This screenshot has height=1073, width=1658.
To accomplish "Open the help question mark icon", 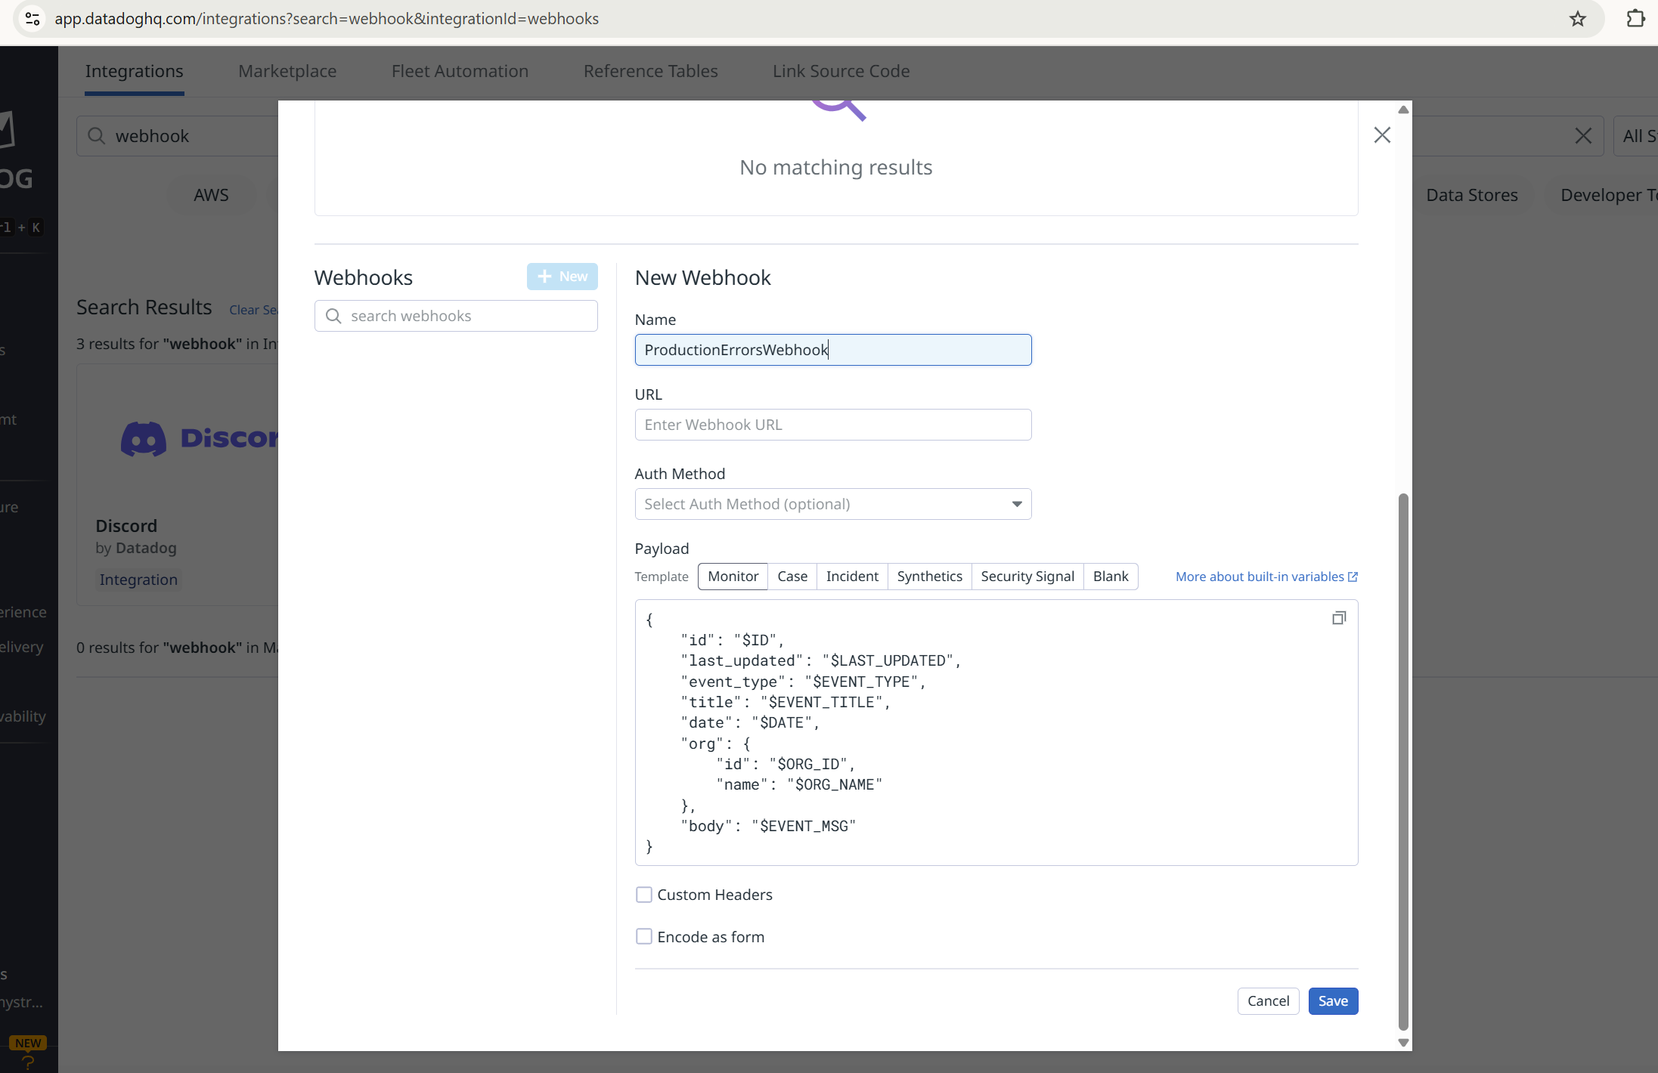I will point(28,1062).
